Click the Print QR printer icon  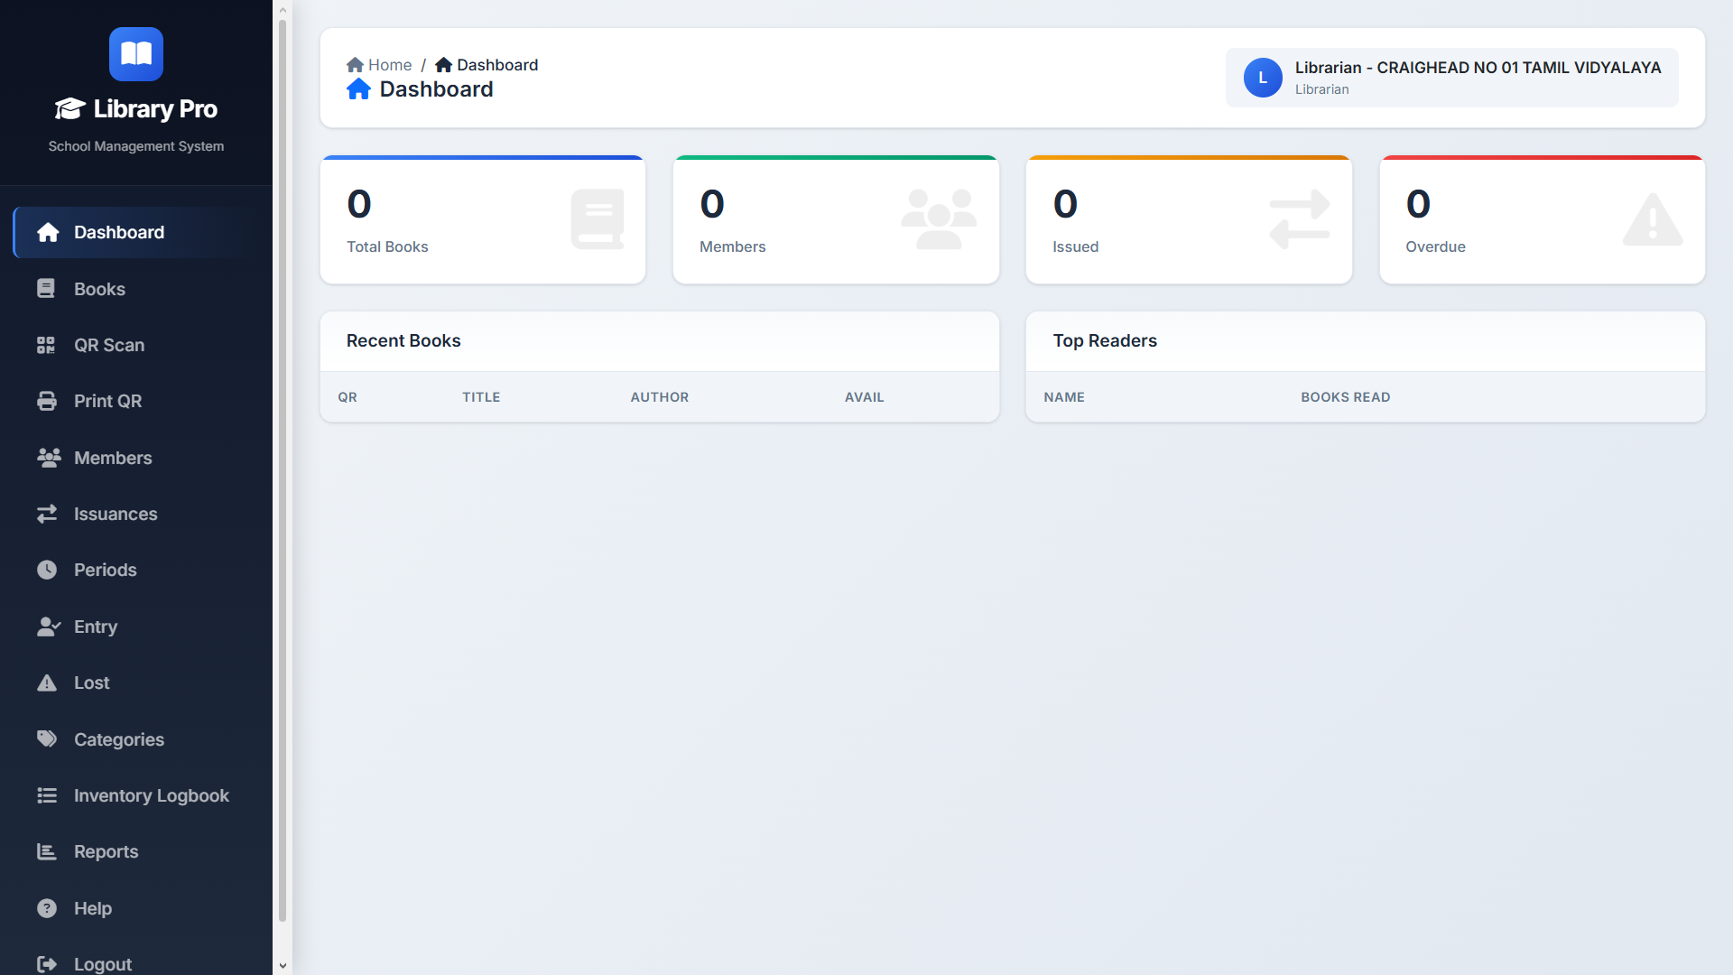pos(47,401)
